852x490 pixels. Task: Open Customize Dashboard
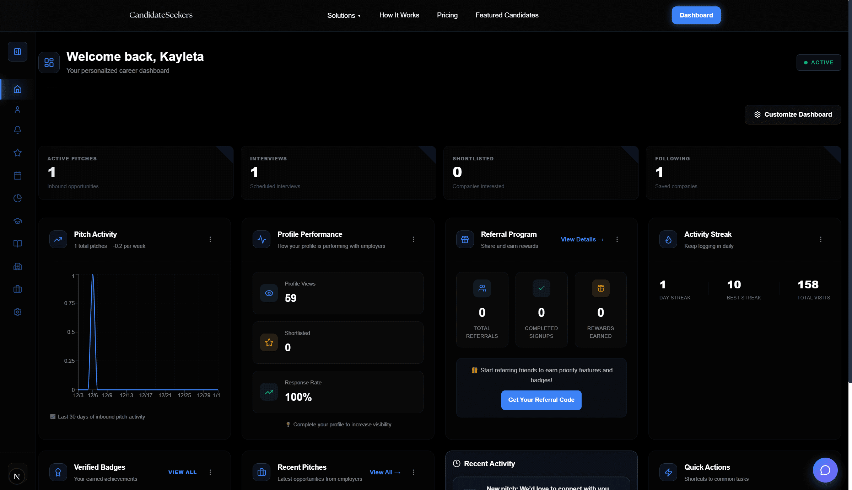pos(793,114)
